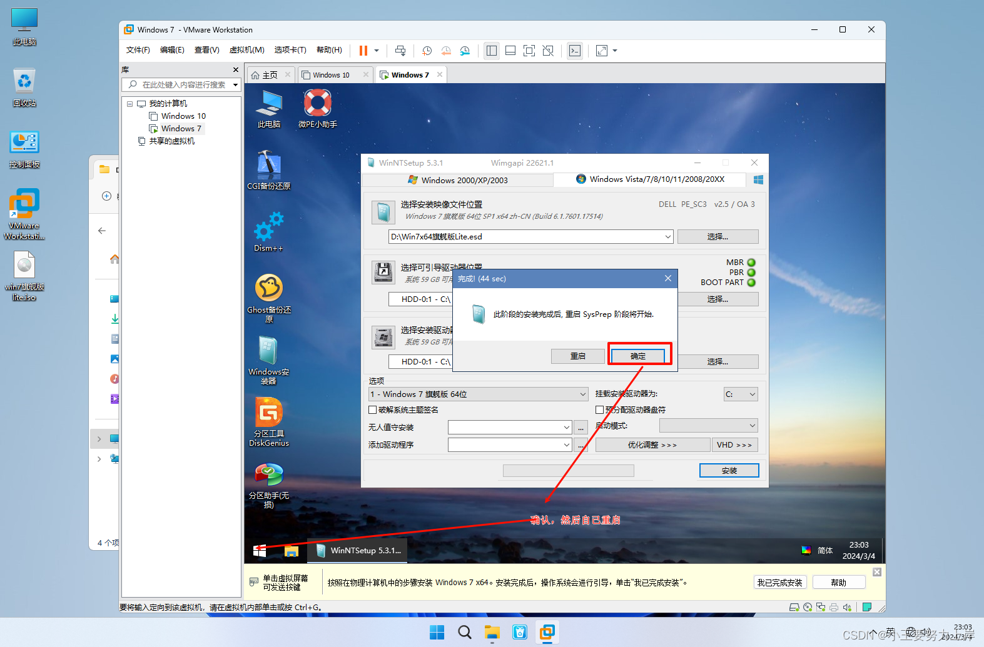Viewport: 984px width, 647px height.
Task: Open the stretch display dropdown arrow
Action: coord(615,51)
